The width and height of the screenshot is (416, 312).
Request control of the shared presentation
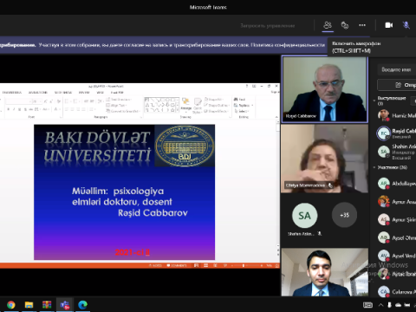tap(268, 26)
